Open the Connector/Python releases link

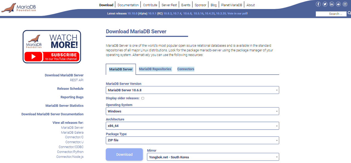click(70, 152)
